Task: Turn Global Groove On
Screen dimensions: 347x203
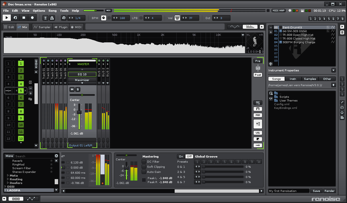Action: pos(181,156)
